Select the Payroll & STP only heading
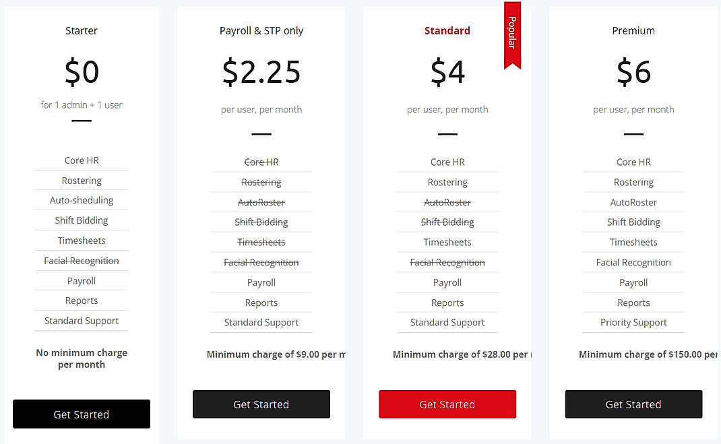 [261, 30]
